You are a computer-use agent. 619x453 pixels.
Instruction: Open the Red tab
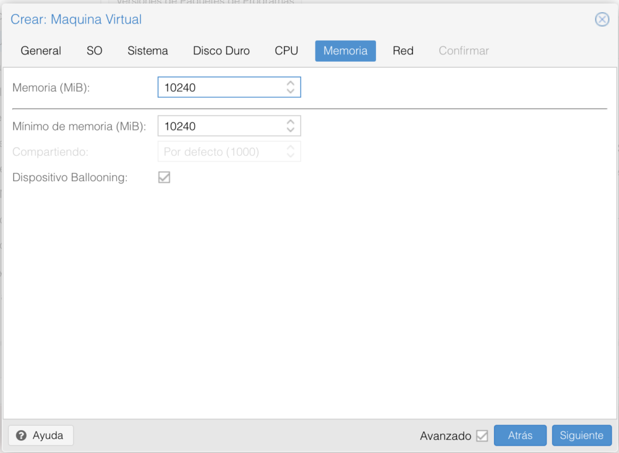click(403, 51)
